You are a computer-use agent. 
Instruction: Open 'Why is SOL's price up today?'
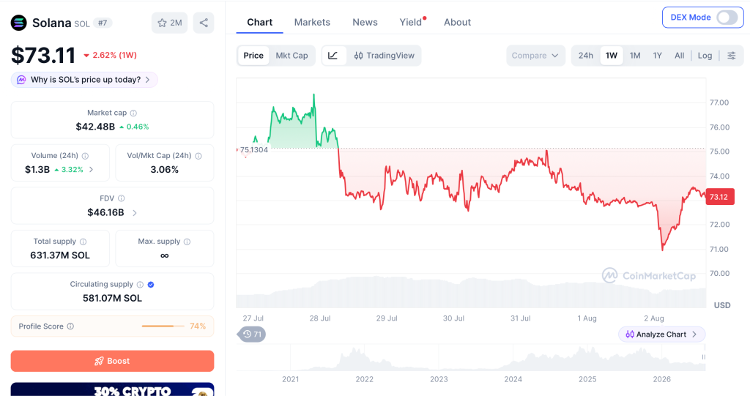85,80
